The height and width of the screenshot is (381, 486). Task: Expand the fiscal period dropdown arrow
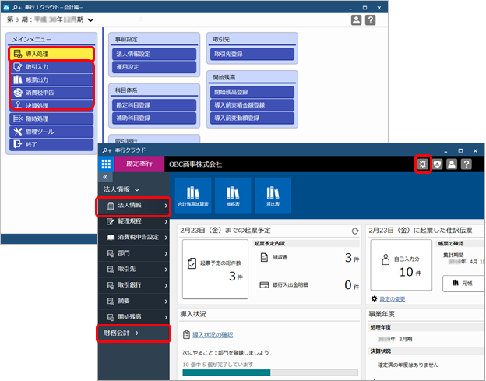(x=90, y=20)
